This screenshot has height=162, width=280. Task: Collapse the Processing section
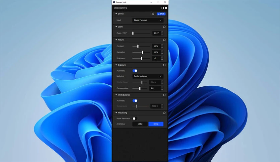pos(116,113)
